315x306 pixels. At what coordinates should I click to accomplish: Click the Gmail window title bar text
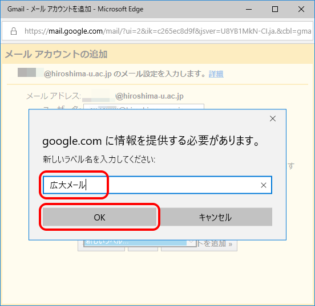pyautogui.click(x=75, y=9)
